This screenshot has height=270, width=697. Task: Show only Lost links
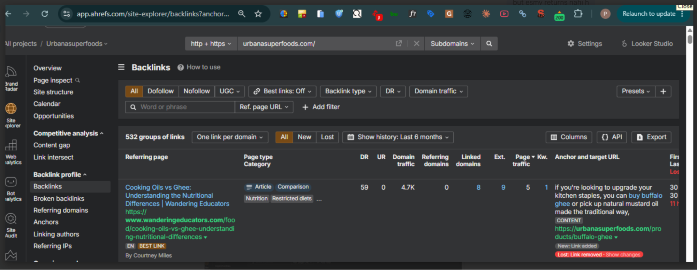point(327,137)
